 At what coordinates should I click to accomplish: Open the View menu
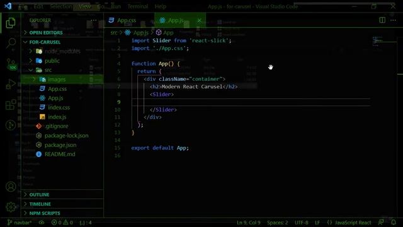(84, 6)
